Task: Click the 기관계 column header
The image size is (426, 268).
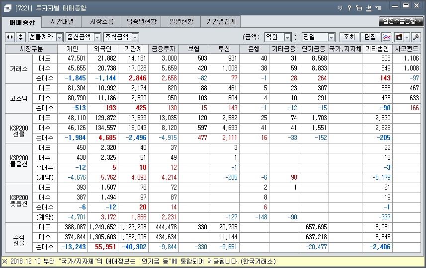Action: [x=133, y=49]
